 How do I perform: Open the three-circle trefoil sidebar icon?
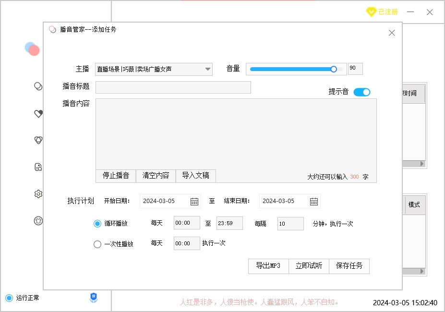coord(38,140)
